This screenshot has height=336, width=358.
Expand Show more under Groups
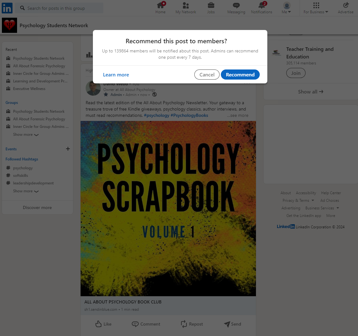[x=26, y=134]
